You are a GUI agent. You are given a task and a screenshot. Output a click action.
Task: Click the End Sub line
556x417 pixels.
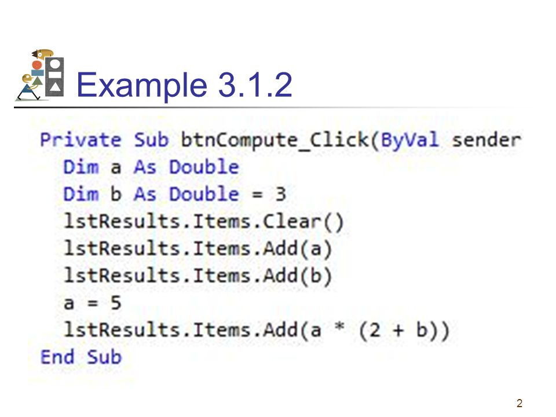pos(81,357)
